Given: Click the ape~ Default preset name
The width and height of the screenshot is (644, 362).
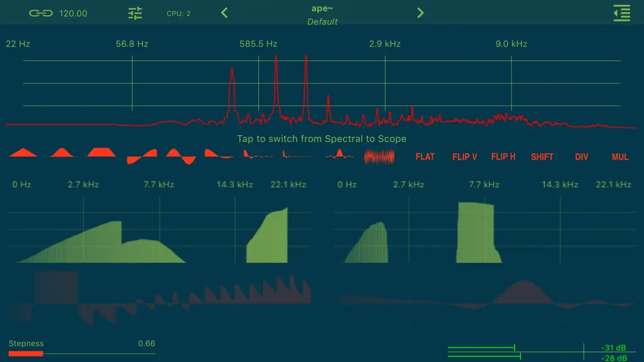Looking at the screenshot, I should 323,15.
